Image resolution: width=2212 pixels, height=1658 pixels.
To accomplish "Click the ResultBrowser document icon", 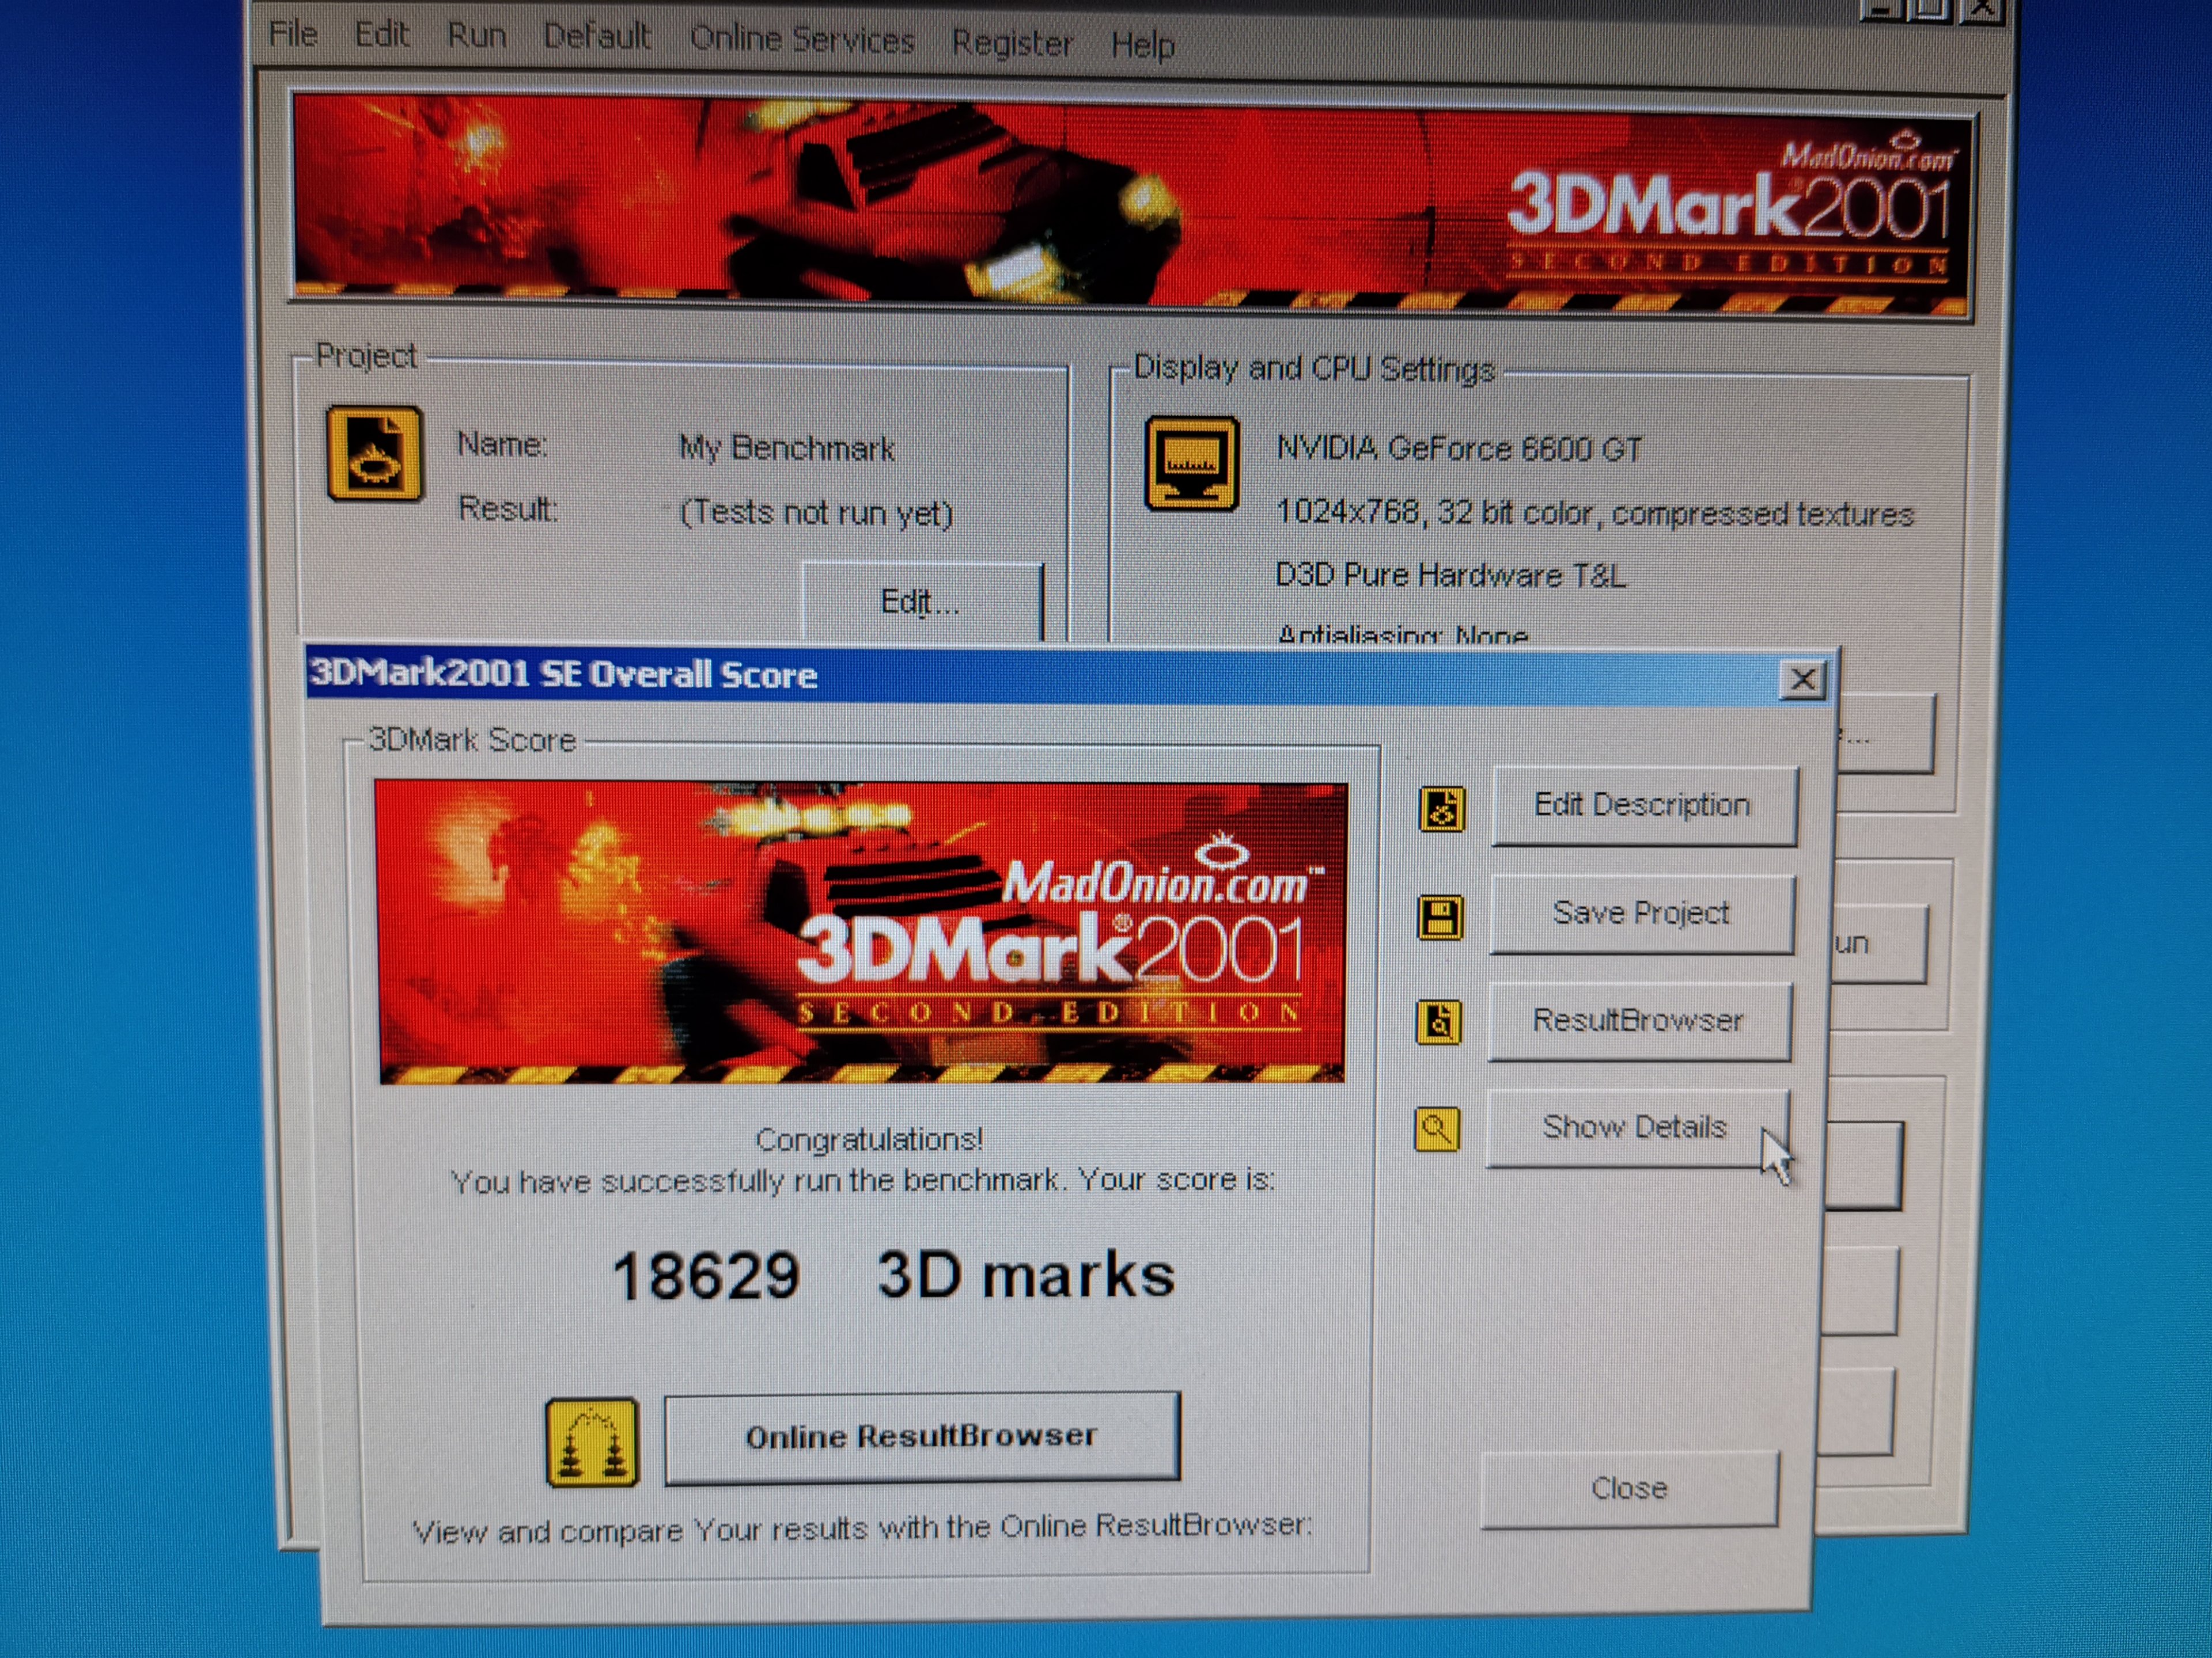I will point(1438,1022).
